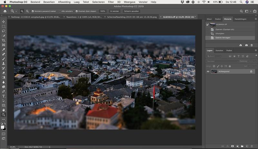Viewport: 258px width, 149px height.
Task: Click the foreground color swatch
Action: coord(3,127)
